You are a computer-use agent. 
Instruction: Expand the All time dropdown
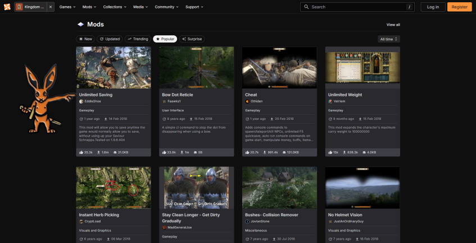click(x=389, y=39)
